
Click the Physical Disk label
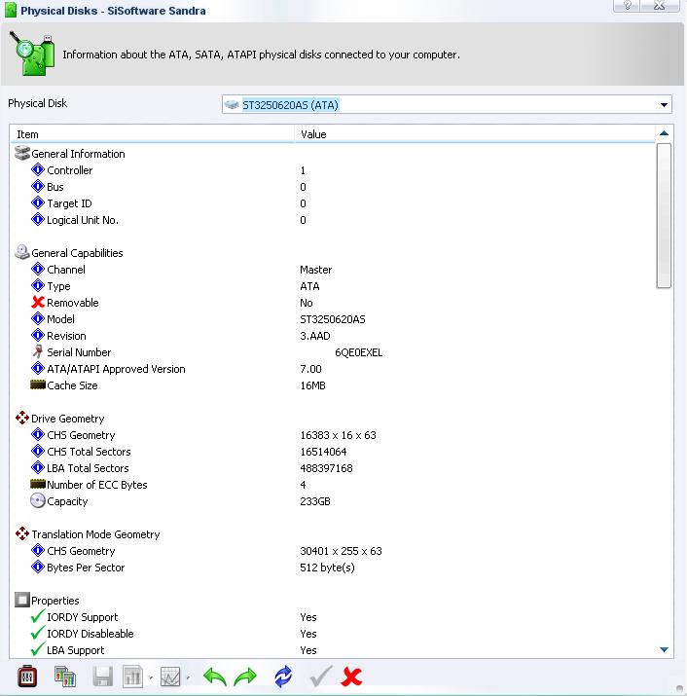click(x=37, y=103)
